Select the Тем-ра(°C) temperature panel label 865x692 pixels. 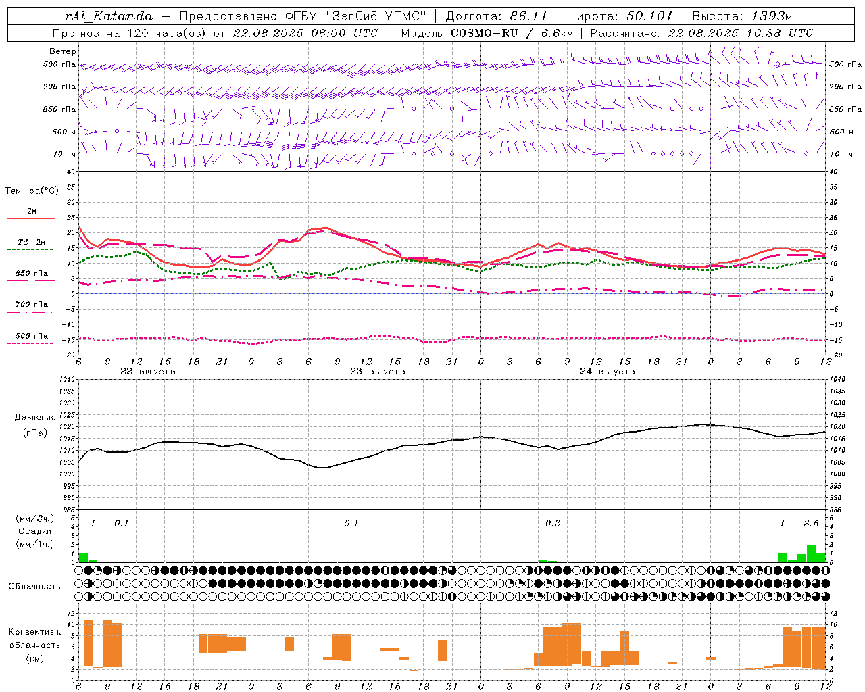(32, 191)
